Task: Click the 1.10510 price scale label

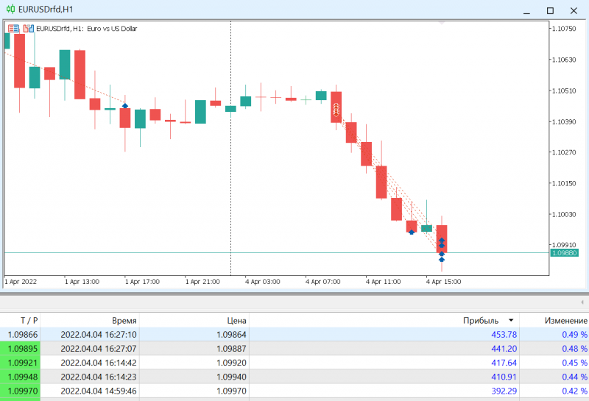Action: click(564, 91)
